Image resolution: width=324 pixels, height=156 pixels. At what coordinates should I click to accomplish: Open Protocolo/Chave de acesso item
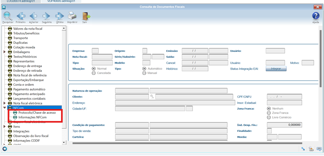(x=37, y=113)
